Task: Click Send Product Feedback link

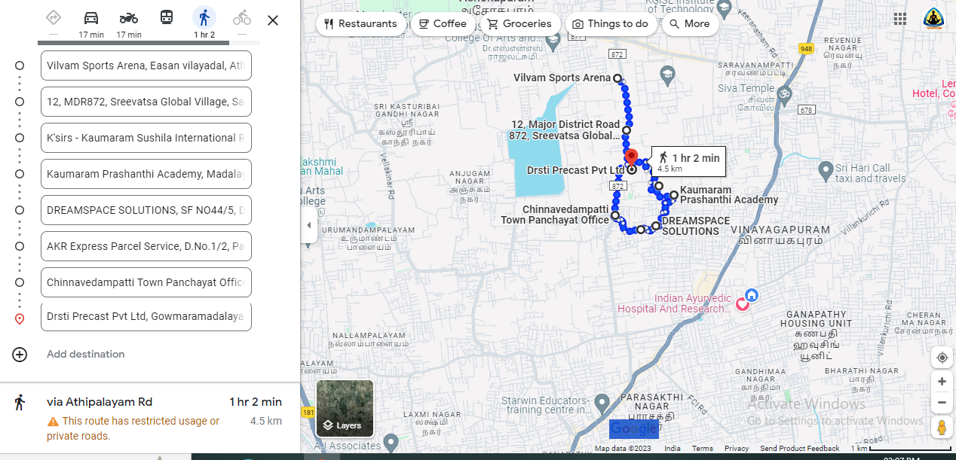Action: coord(799,449)
